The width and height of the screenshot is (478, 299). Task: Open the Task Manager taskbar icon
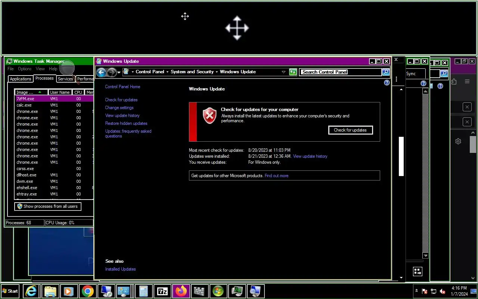pos(237,291)
